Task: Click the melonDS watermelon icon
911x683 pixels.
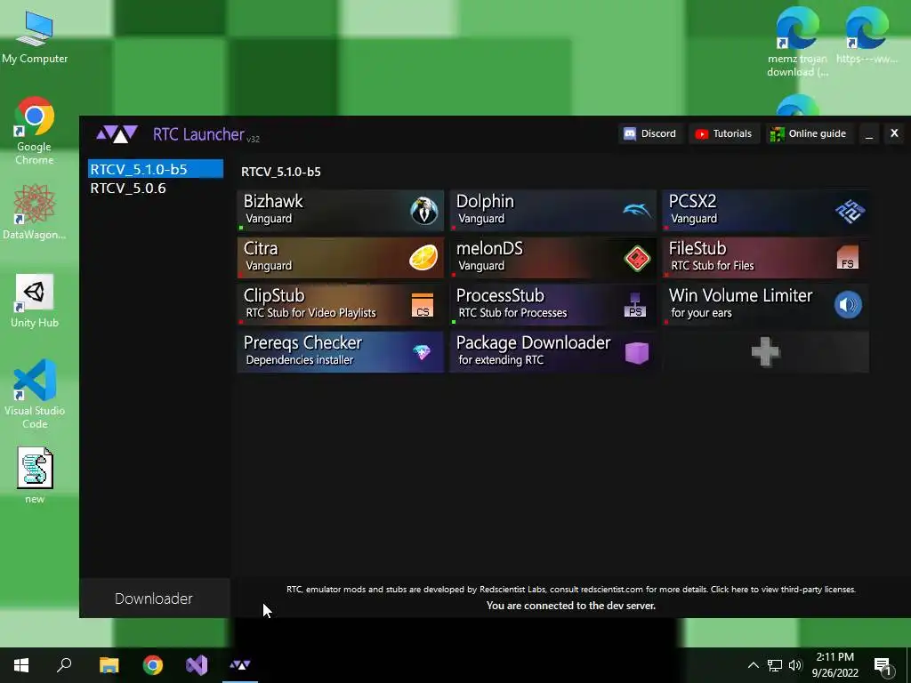Action: [x=637, y=258]
